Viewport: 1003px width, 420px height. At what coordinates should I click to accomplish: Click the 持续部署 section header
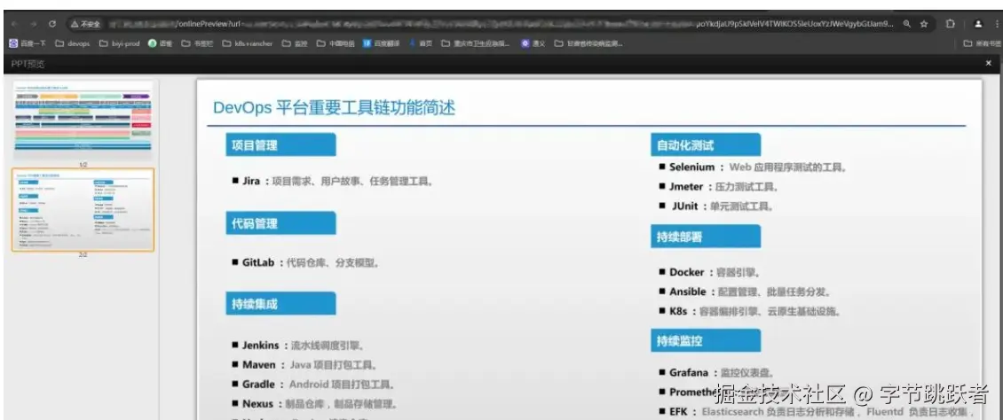point(706,237)
